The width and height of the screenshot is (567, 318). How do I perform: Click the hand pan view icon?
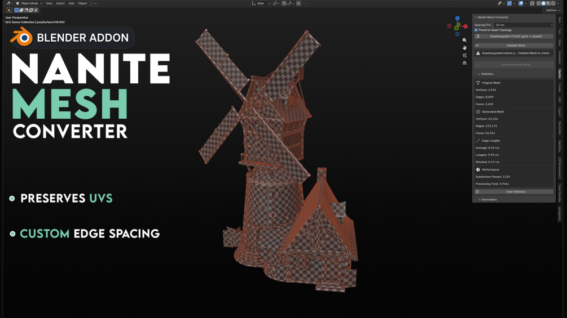coord(465,48)
